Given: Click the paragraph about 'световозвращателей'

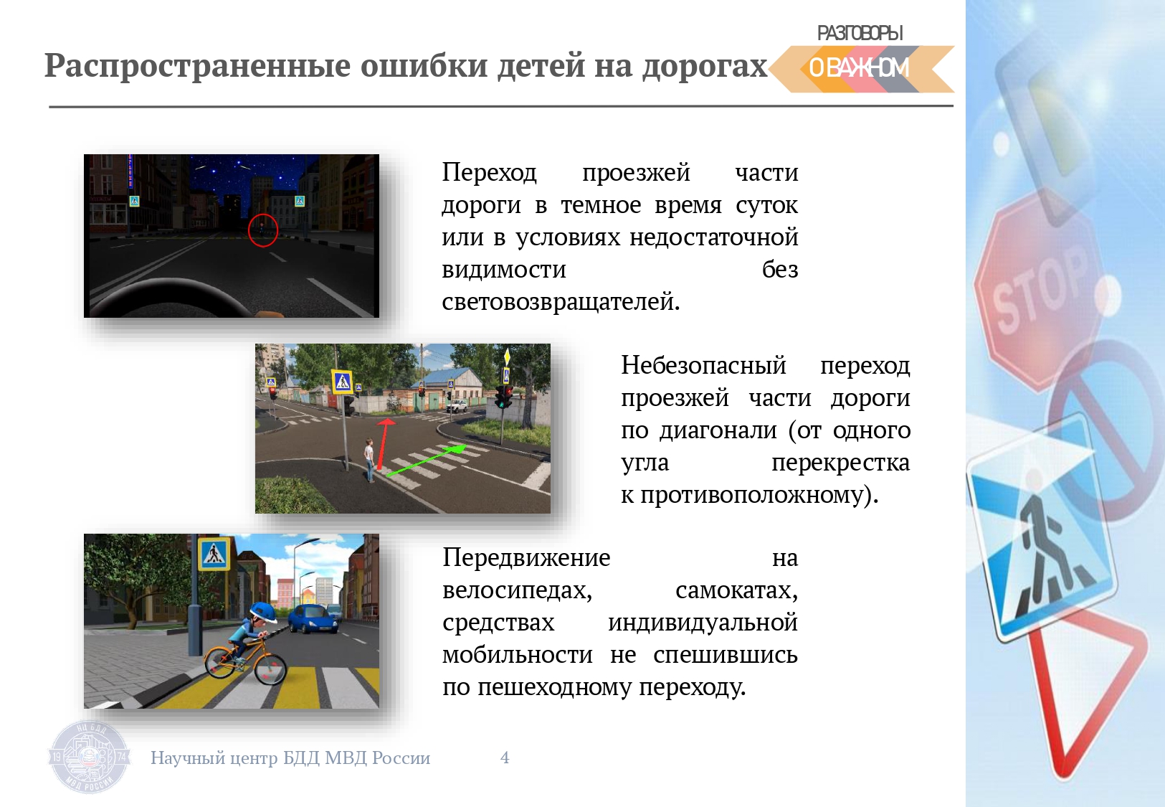Looking at the screenshot, I should pyautogui.click(x=620, y=237).
